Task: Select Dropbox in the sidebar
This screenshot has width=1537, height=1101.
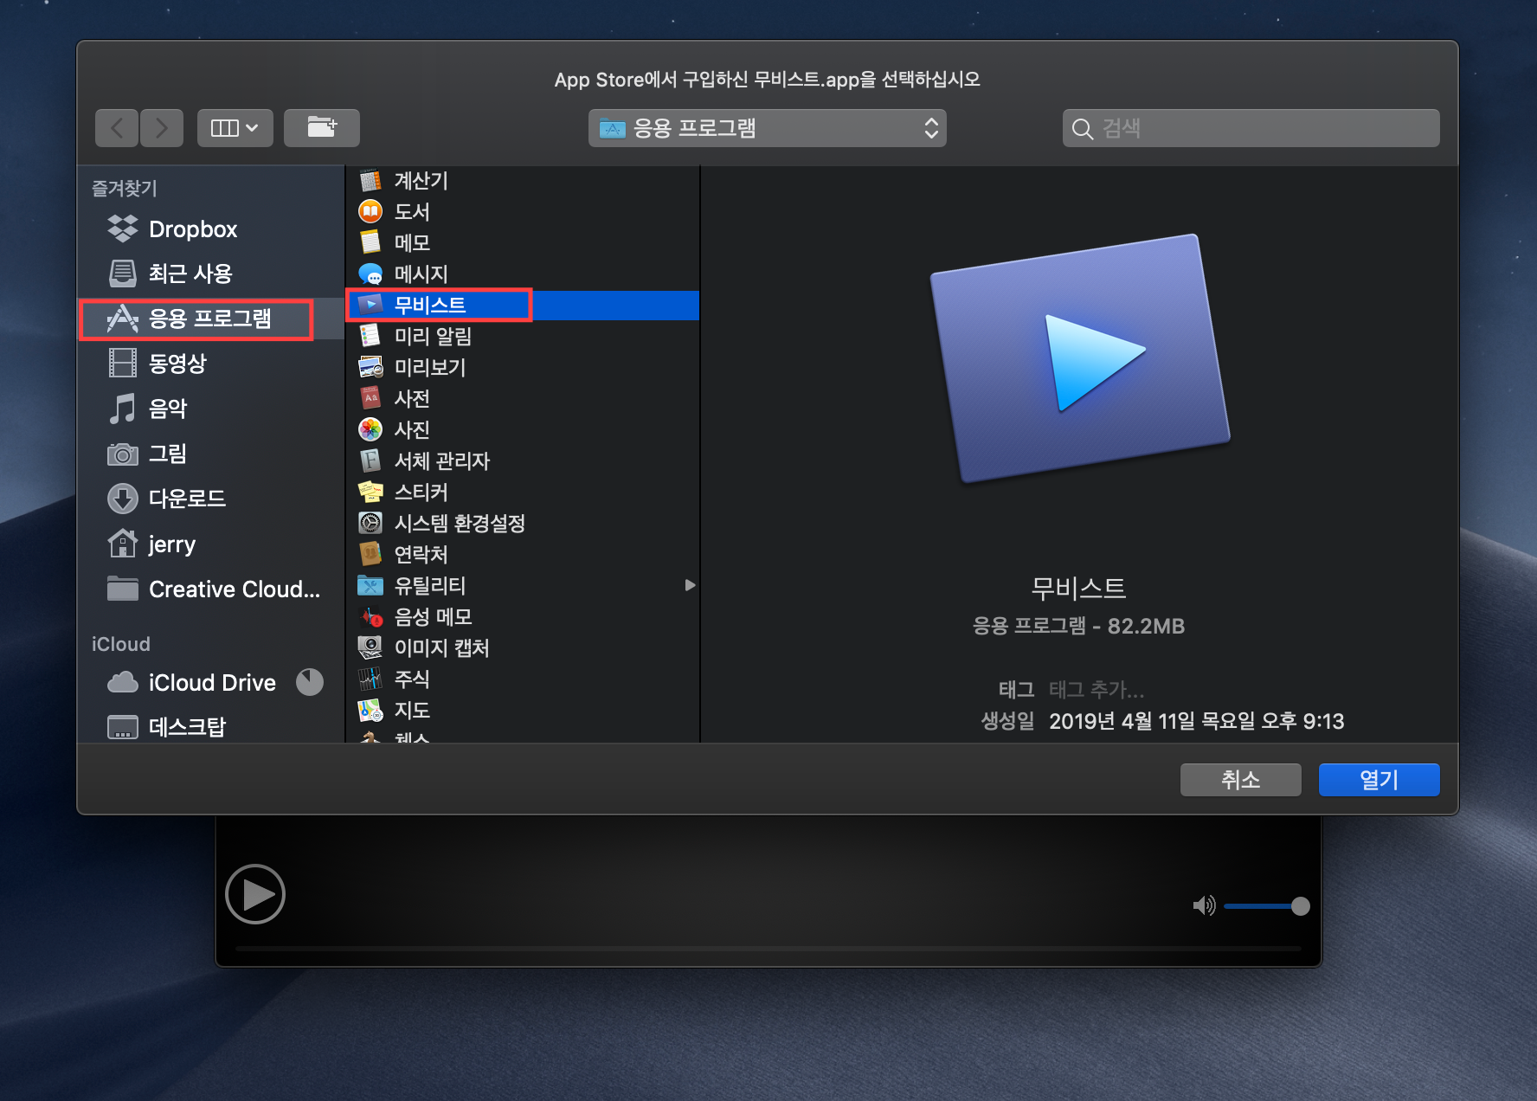Action: tap(211, 229)
